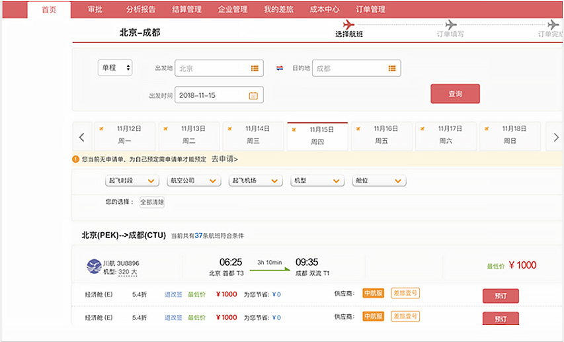Viewport: 564px width, 342px height.
Task: Click the red airplane step icon 选择航班
Action: [348, 25]
